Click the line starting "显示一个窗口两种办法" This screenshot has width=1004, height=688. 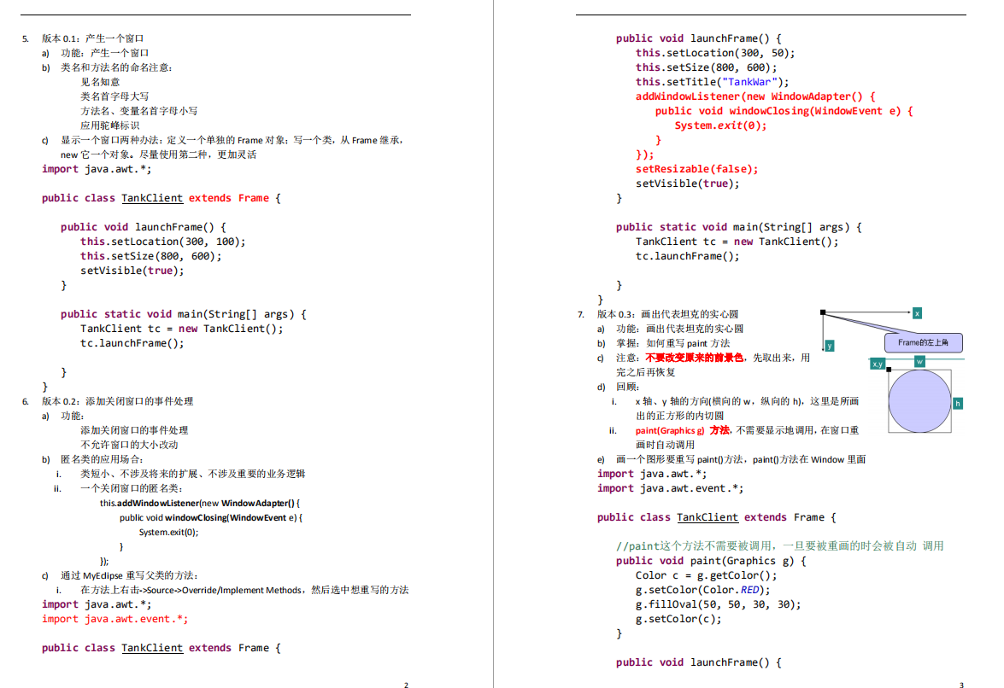pyautogui.click(x=232, y=140)
